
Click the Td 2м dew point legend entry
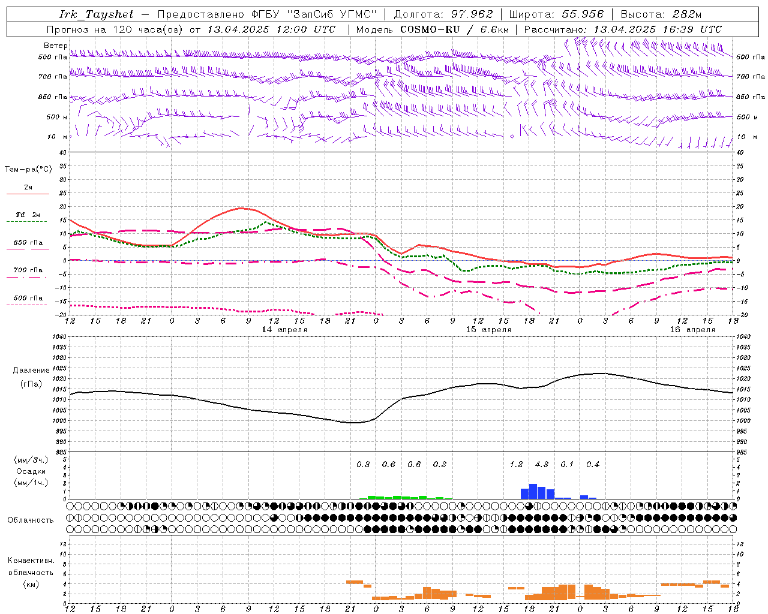(x=28, y=215)
